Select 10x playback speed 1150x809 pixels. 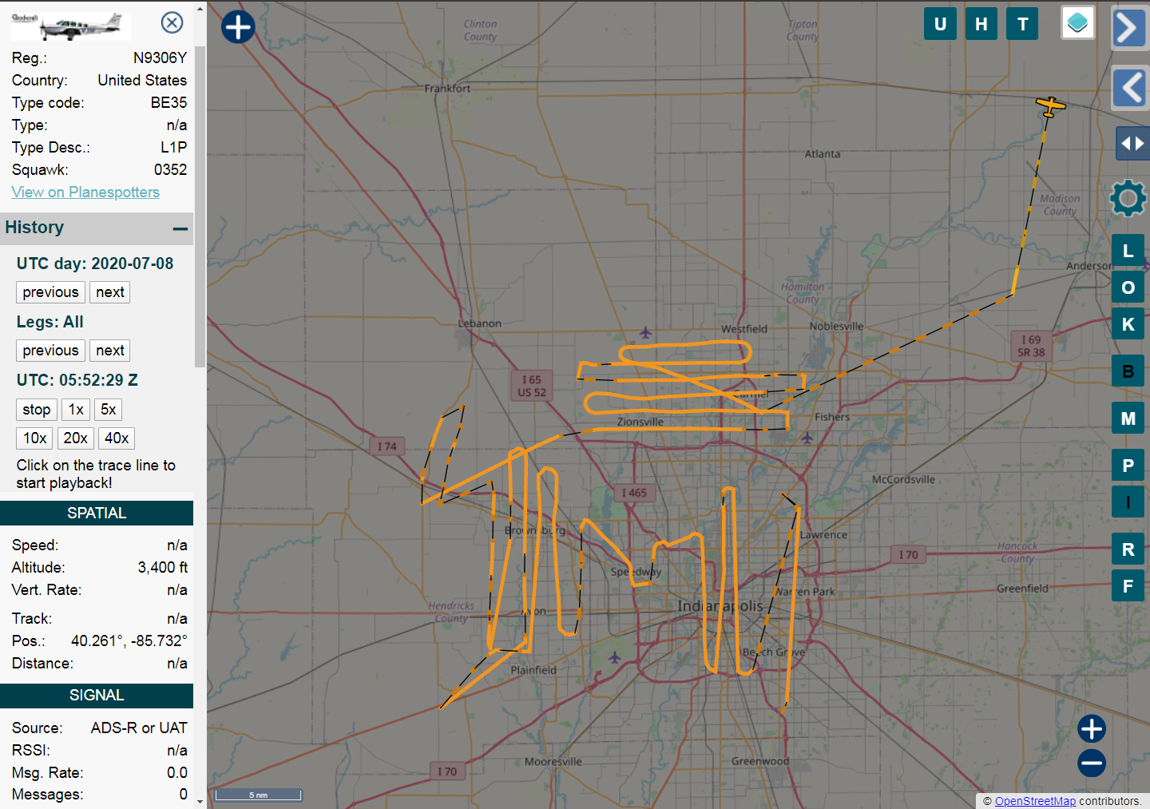[34, 438]
